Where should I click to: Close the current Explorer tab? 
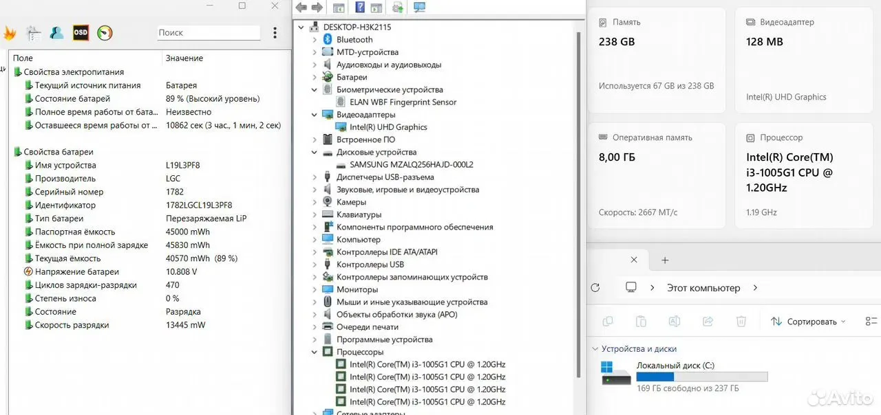coord(635,260)
